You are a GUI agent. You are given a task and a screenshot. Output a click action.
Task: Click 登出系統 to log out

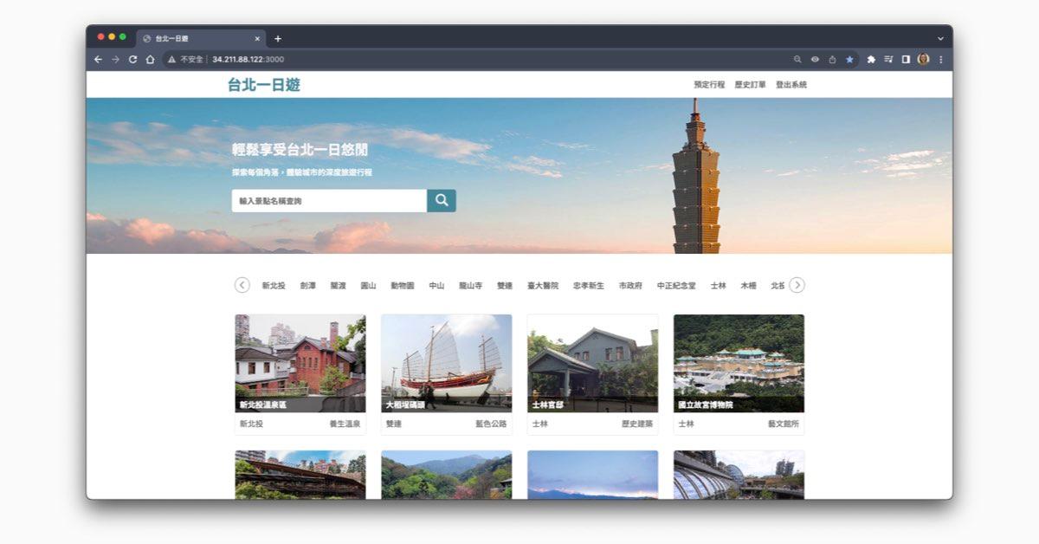pos(791,85)
